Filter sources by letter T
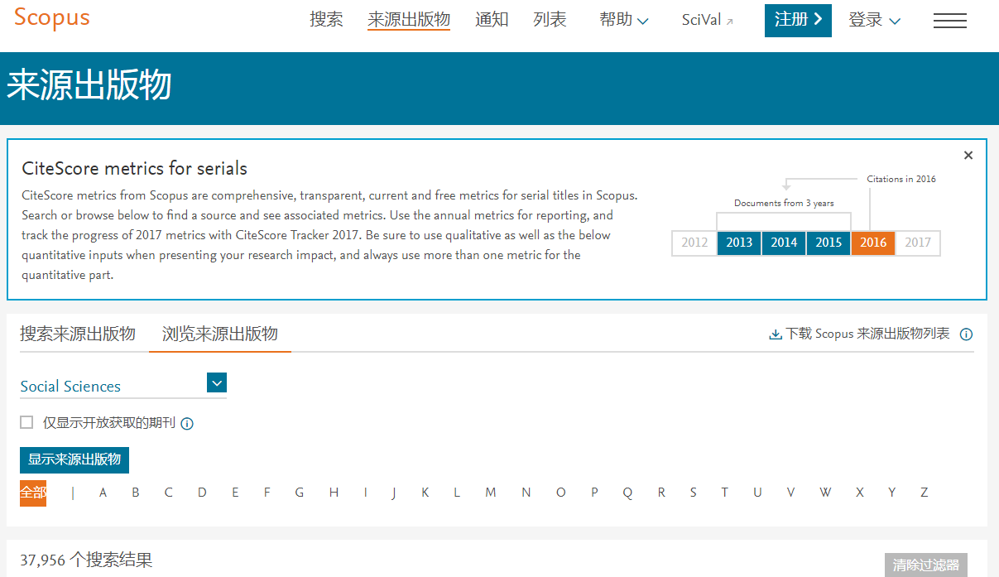 coord(724,493)
